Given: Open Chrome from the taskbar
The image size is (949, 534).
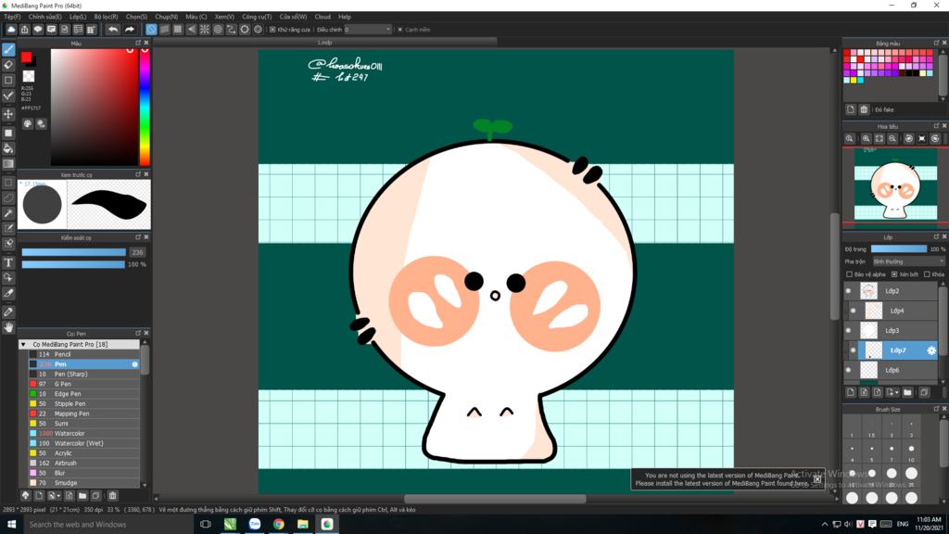Looking at the screenshot, I should click(x=278, y=525).
